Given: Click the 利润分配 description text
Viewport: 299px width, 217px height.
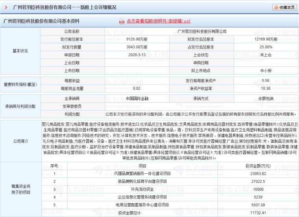Looking at the screenshot, I should click(x=201, y=114).
